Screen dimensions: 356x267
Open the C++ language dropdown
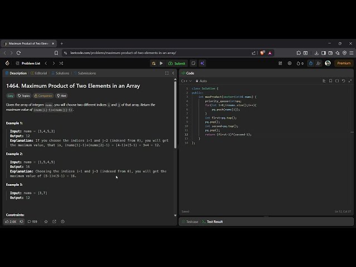186,81
